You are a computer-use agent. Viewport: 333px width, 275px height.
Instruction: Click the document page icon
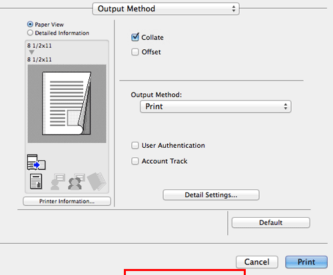[x=36, y=182]
